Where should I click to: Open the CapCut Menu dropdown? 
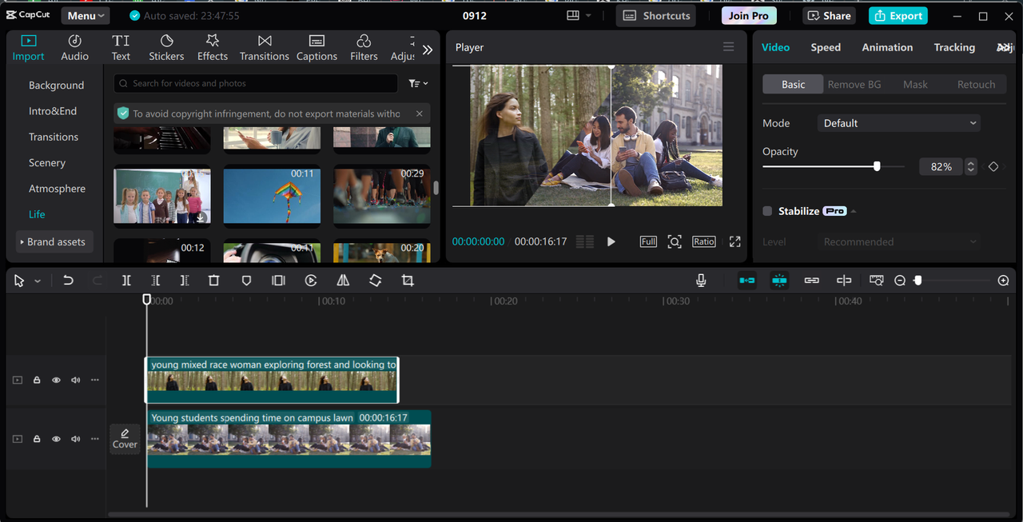[86, 16]
